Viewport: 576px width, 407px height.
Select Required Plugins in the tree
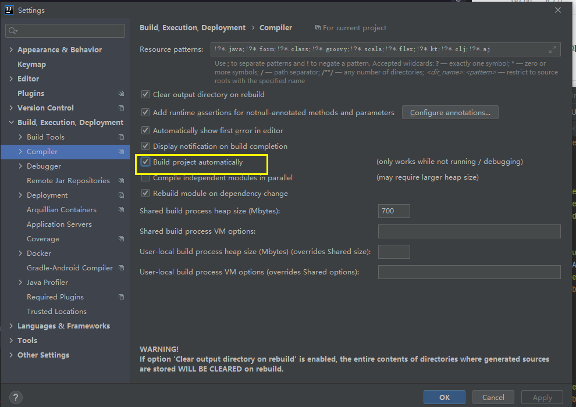[x=55, y=297]
